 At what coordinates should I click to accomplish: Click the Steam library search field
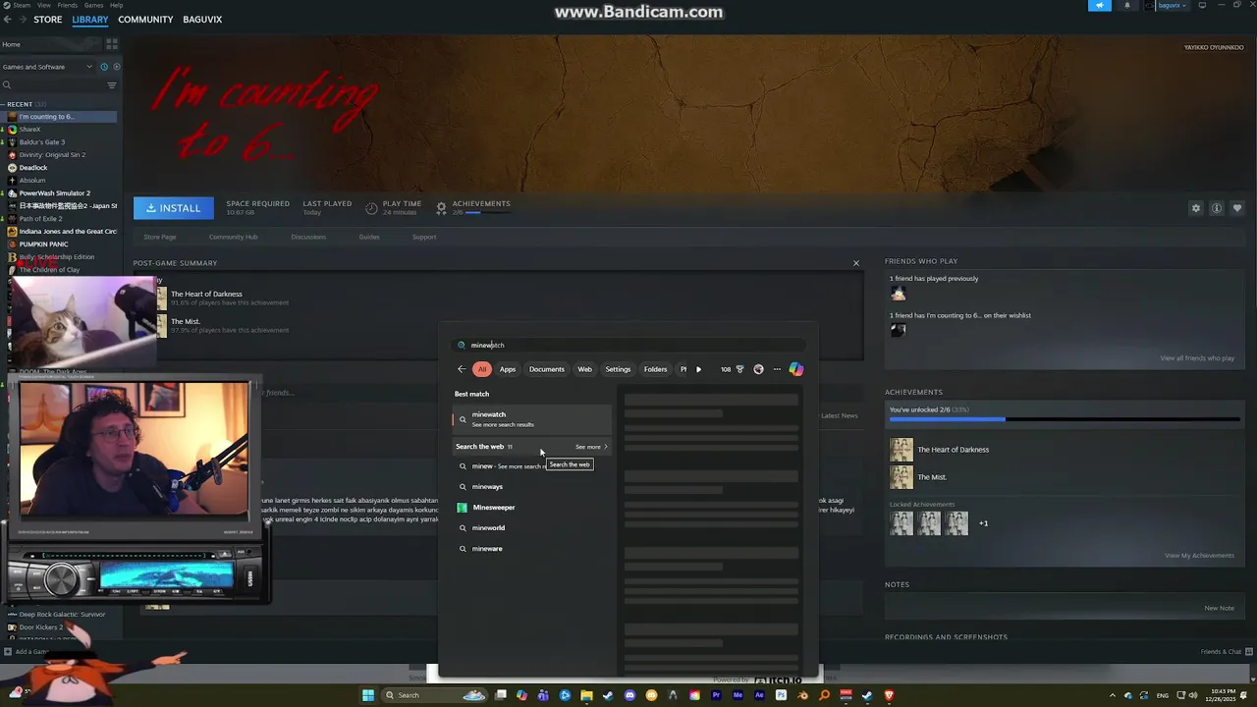pyautogui.click(x=51, y=85)
